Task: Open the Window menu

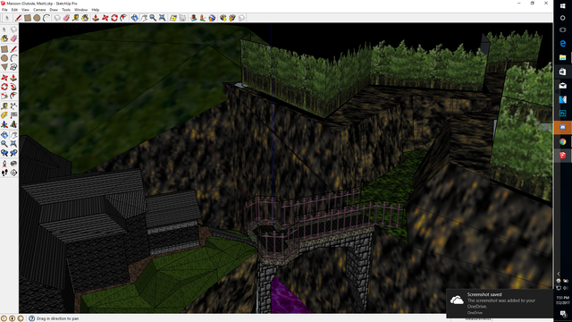Action: (x=80, y=10)
